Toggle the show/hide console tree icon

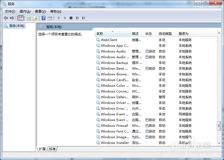(20, 18)
